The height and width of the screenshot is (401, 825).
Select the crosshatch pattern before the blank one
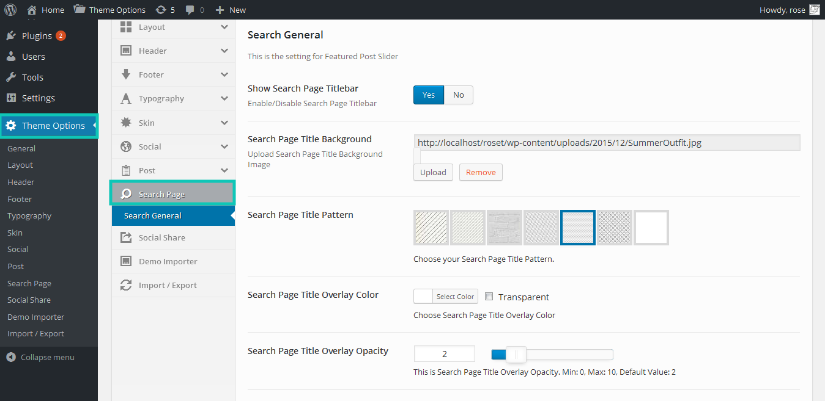[615, 228]
